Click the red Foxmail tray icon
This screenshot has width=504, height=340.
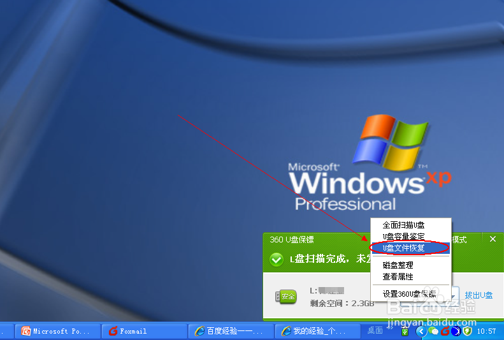pos(445,331)
